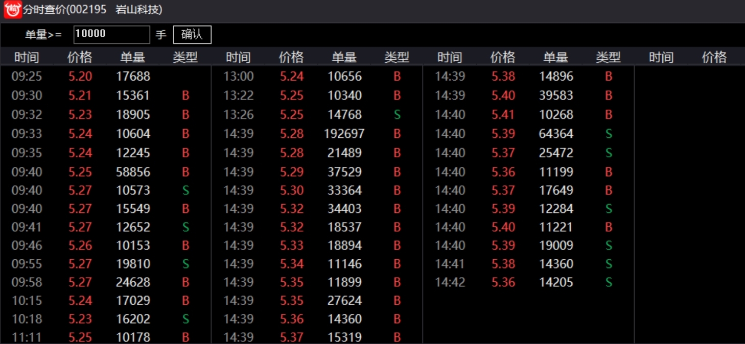Click the red app logo icon
Viewport: 745px width, 344px height.
click(12, 10)
